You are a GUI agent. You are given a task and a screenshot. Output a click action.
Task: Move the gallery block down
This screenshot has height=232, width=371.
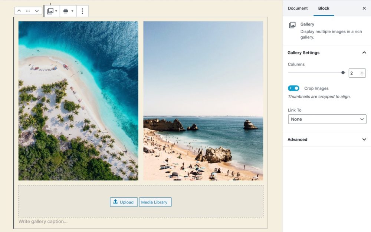(x=36, y=11)
